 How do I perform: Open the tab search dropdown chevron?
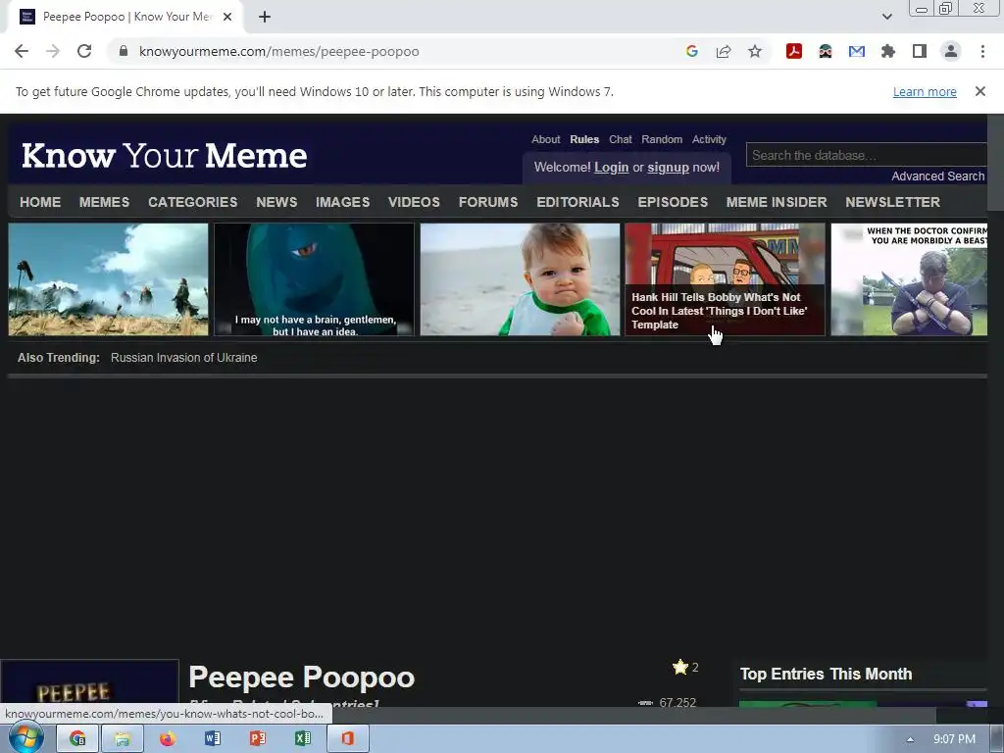click(886, 17)
